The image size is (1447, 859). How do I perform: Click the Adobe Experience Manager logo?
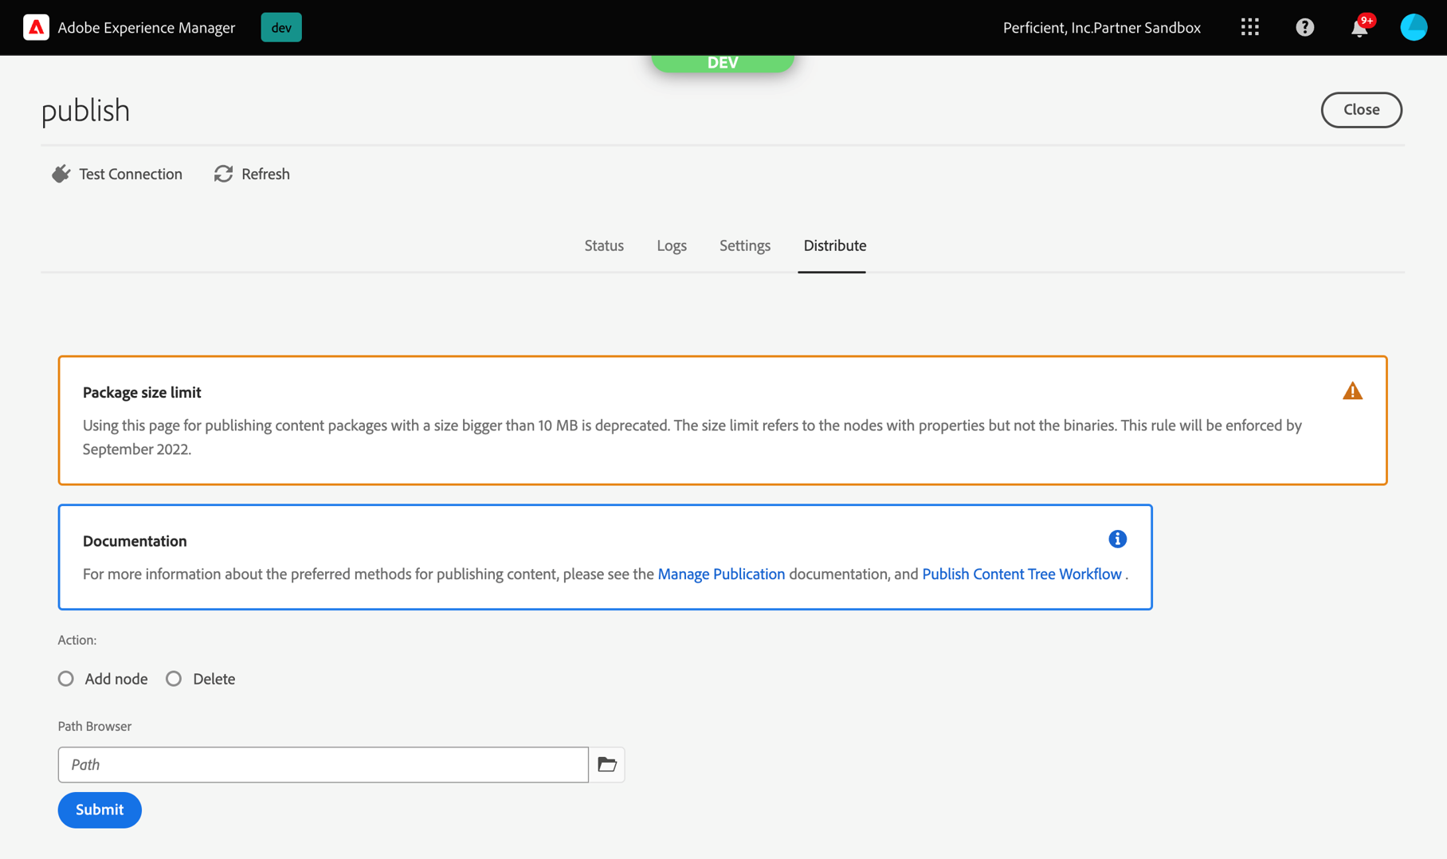pos(37,26)
